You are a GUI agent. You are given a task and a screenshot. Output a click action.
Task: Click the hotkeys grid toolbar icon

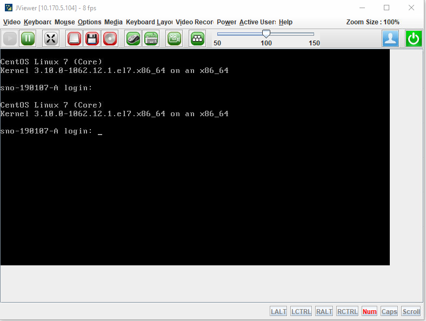pyautogui.click(x=197, y=38)
